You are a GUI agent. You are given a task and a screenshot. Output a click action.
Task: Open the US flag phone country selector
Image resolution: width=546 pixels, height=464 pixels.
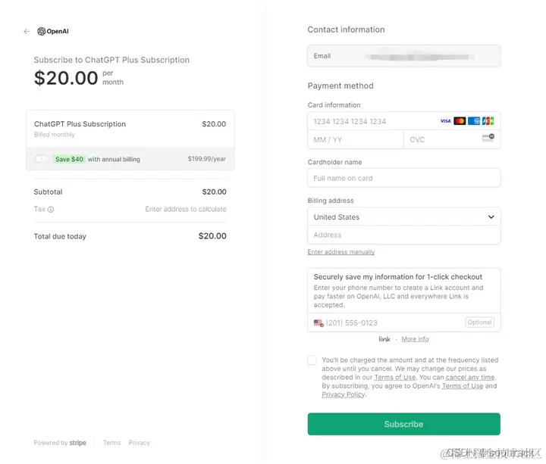click(x=318, y=322)
